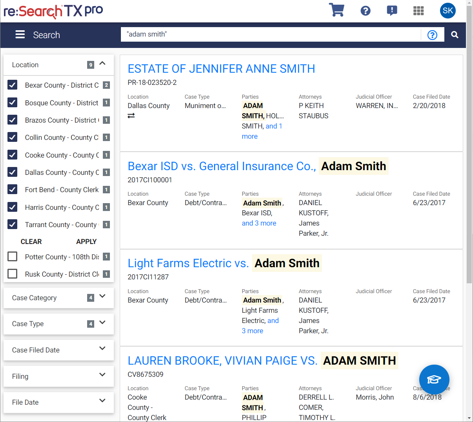Open the help question mark icon in header
This screenshot has width=473, height=422.
click(x=365, y=11)
